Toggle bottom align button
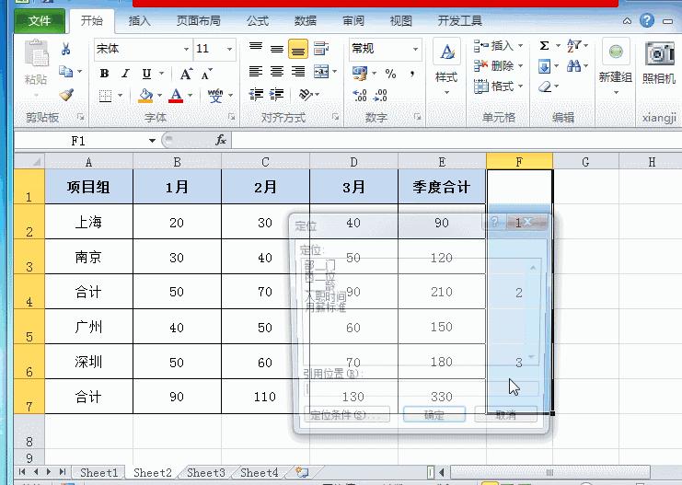 [x=298, y=48]
